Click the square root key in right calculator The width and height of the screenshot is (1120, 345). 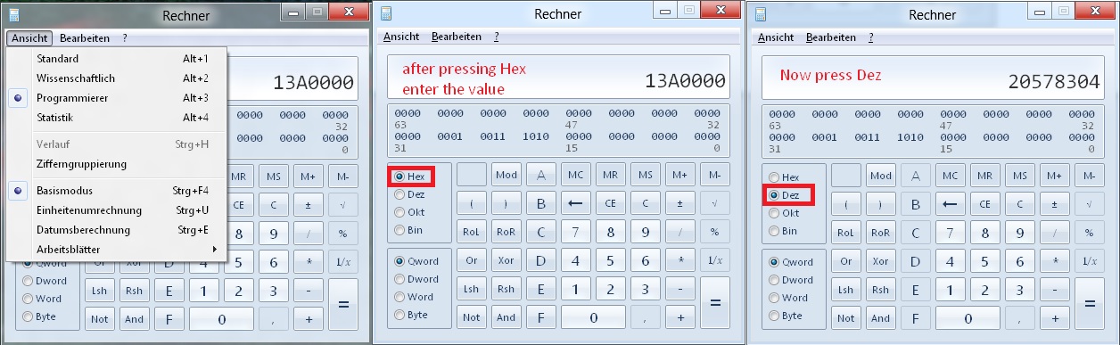1089,203
